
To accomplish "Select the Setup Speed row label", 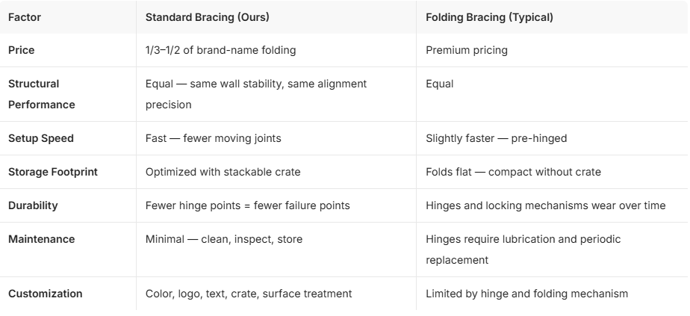I will pos(41,139).
